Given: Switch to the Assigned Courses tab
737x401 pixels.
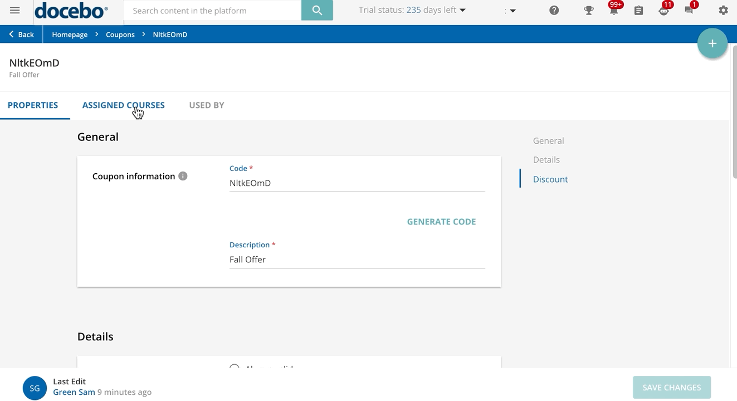Looking at the screenshot, I should click(123, 105).
